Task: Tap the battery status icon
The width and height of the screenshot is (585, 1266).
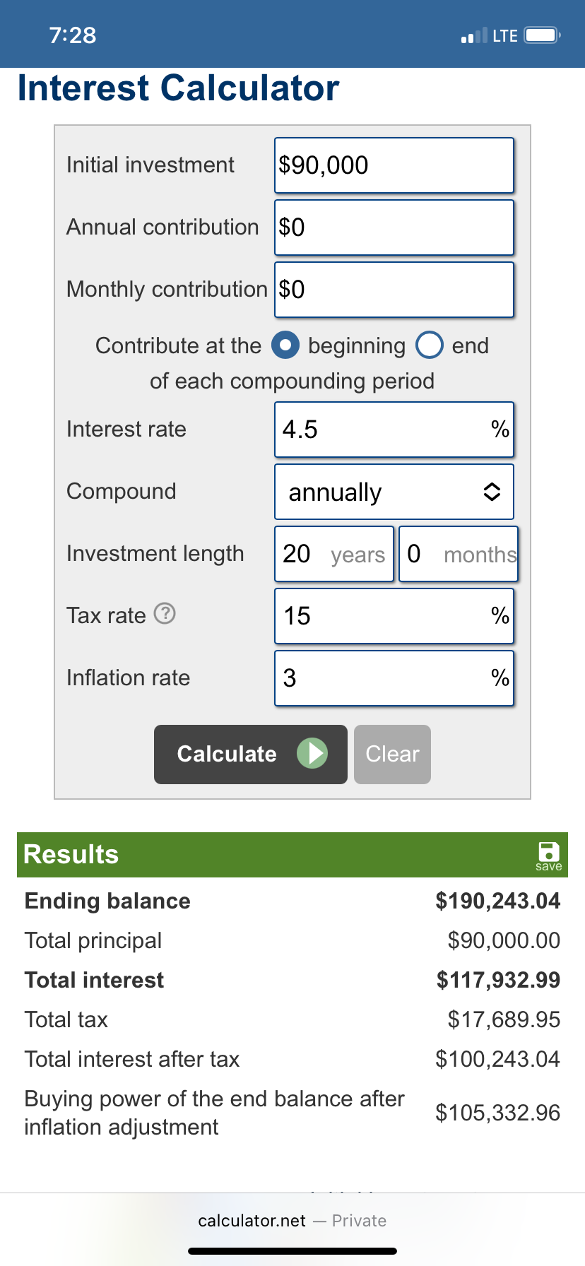Action: tap(543, 35)
